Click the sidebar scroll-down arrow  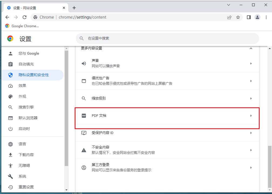[66, 190]
